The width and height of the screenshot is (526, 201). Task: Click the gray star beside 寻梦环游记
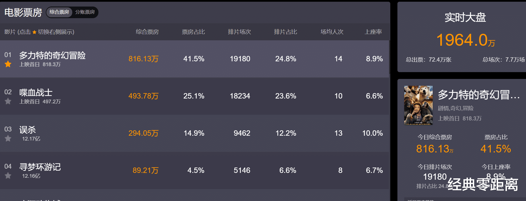pos(8,176)
